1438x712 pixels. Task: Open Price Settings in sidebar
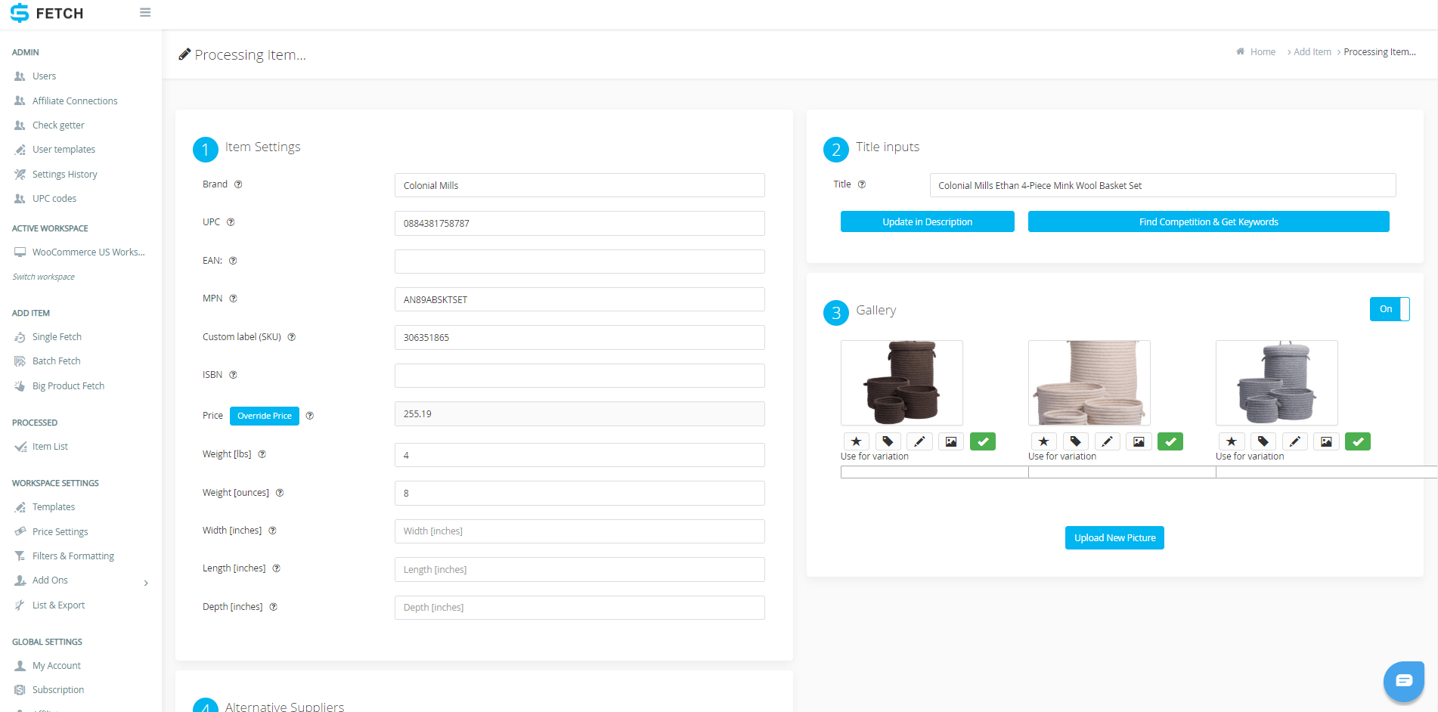click(x=60, y=532)
